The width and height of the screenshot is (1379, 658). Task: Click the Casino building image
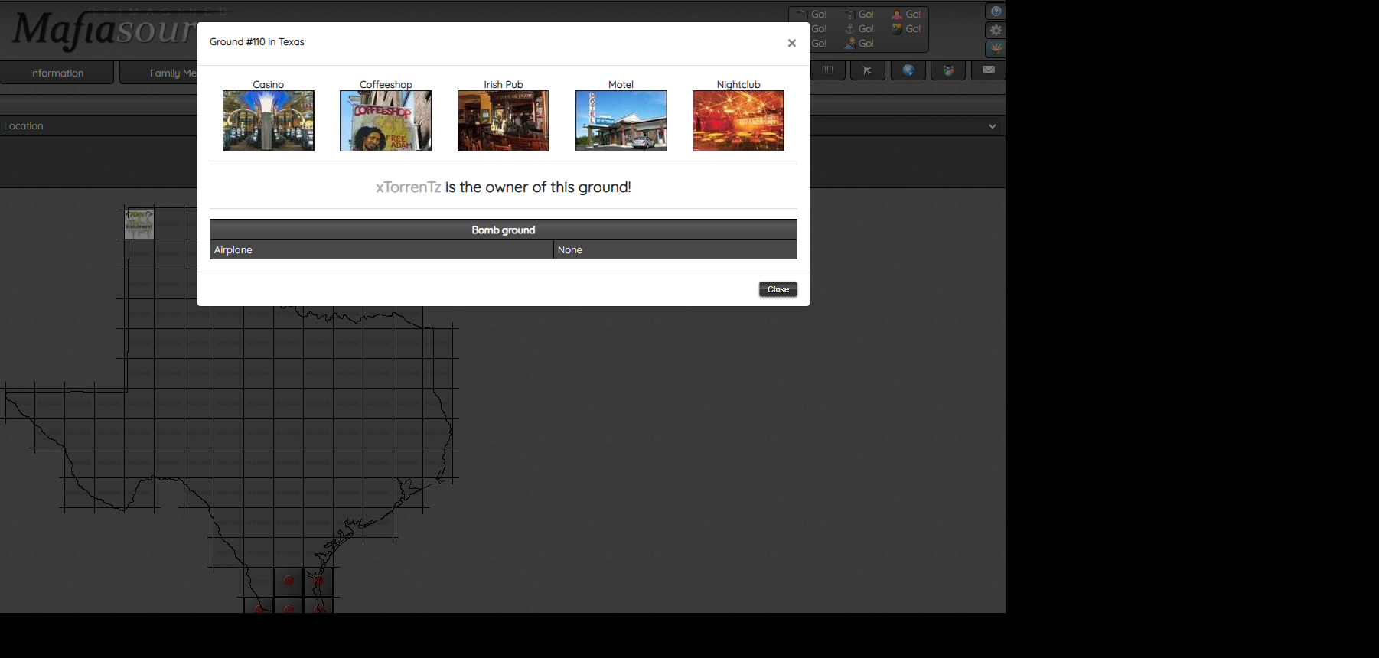click(268, 121)
